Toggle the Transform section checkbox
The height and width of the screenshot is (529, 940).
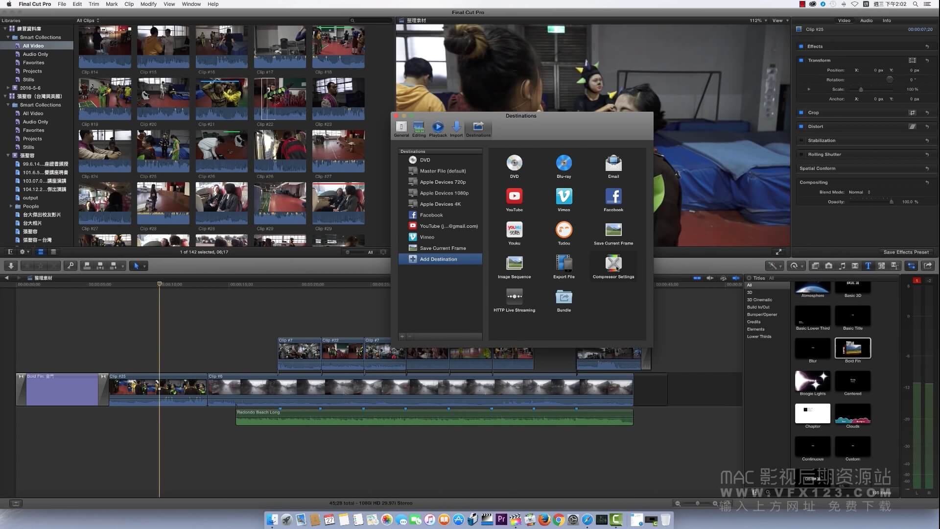[x=801, y=60]
